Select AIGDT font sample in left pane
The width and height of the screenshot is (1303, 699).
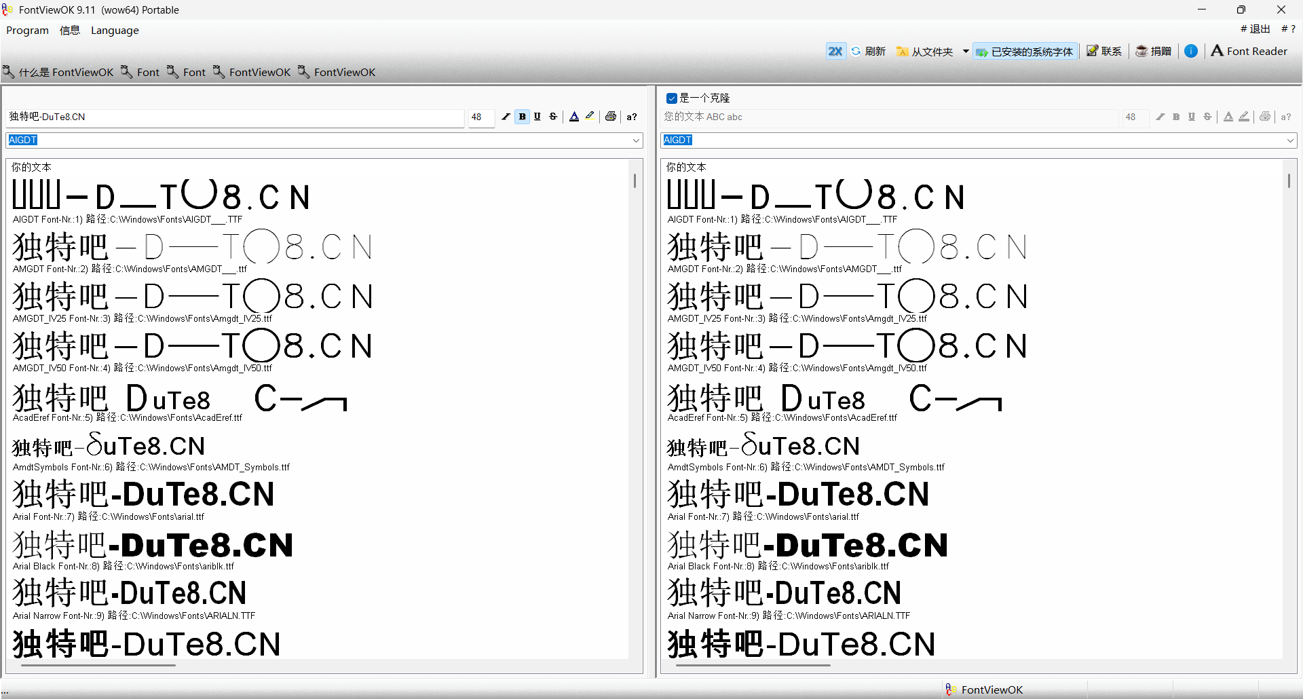tap(162, 196)
